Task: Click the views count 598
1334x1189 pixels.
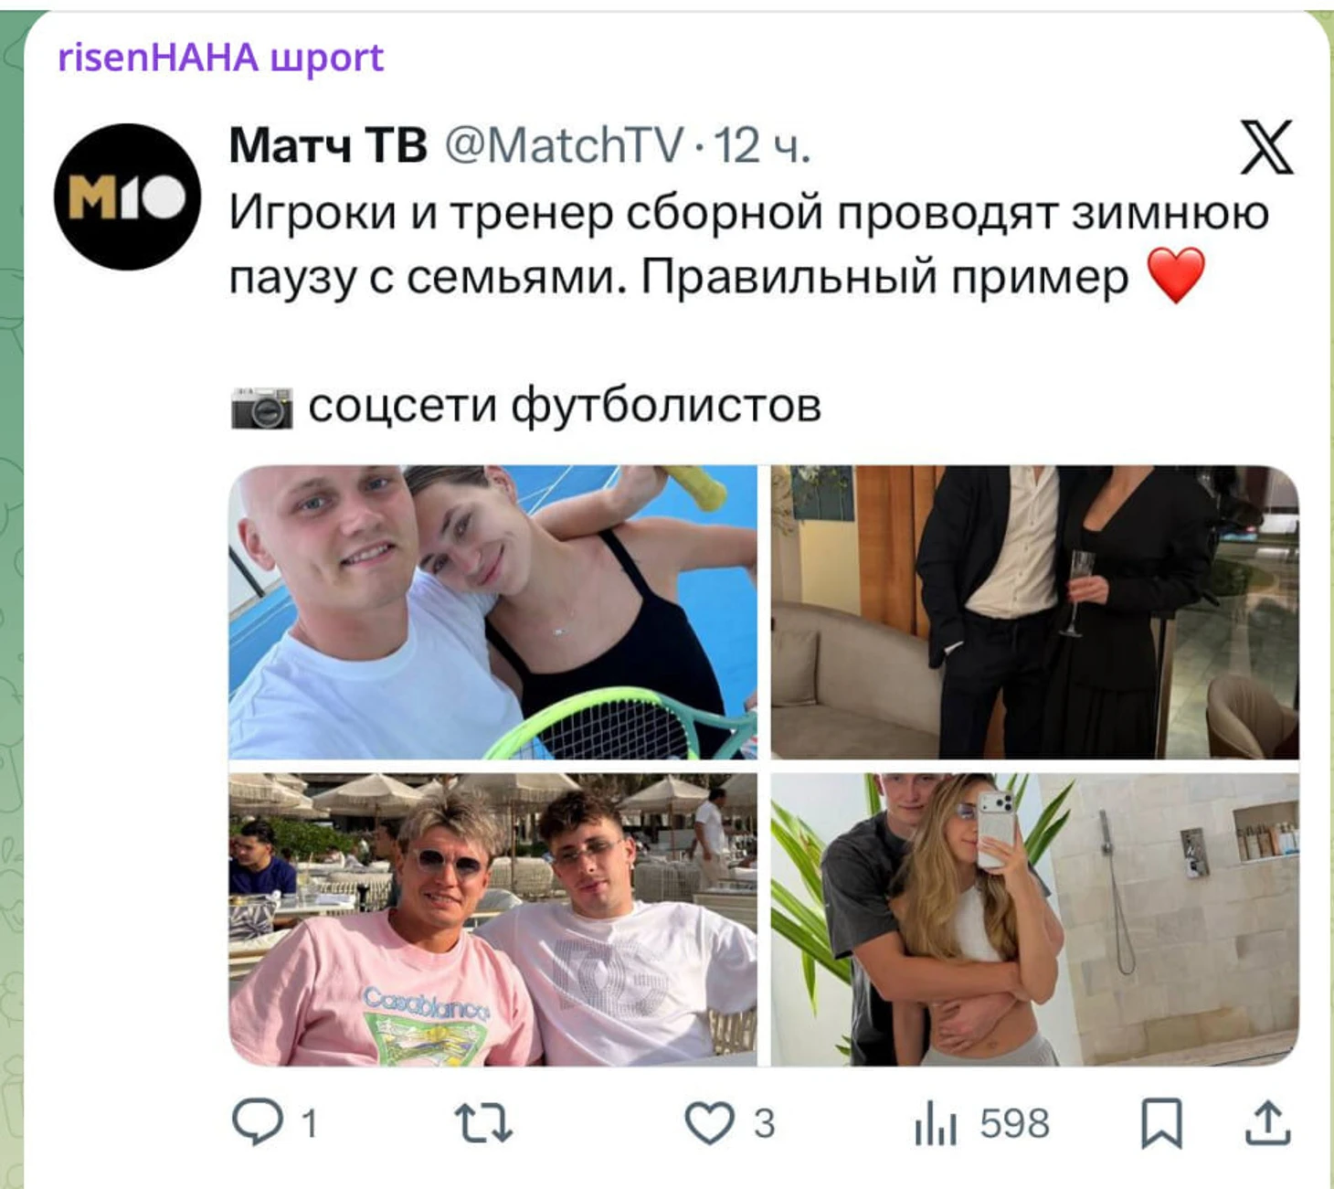Action: click(1014, 1123)
